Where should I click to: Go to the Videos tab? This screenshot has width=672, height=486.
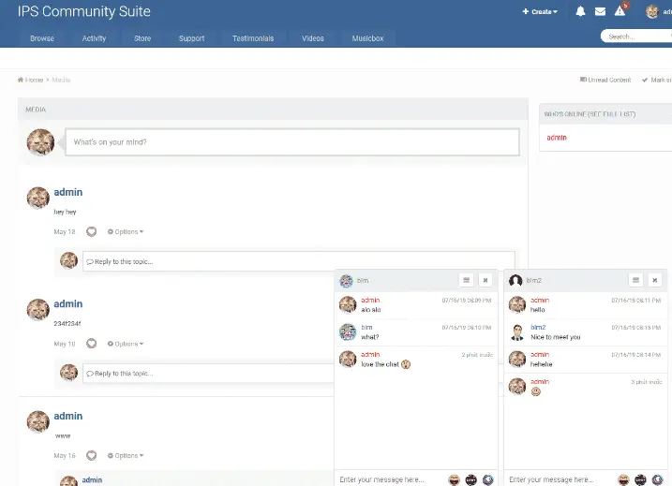(x=313, y=38)
